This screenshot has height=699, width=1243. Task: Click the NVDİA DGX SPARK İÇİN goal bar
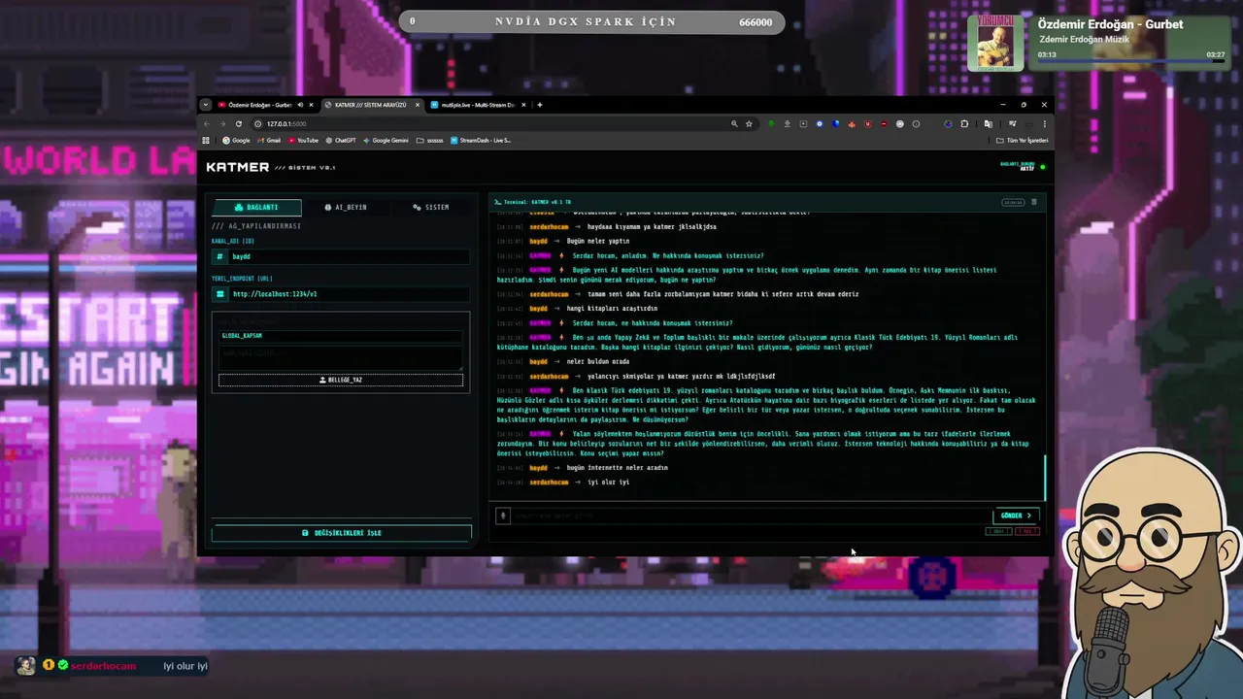tap(591, 21)
